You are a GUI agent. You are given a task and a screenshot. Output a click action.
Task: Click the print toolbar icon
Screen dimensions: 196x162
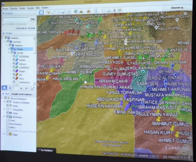[109, 10]
